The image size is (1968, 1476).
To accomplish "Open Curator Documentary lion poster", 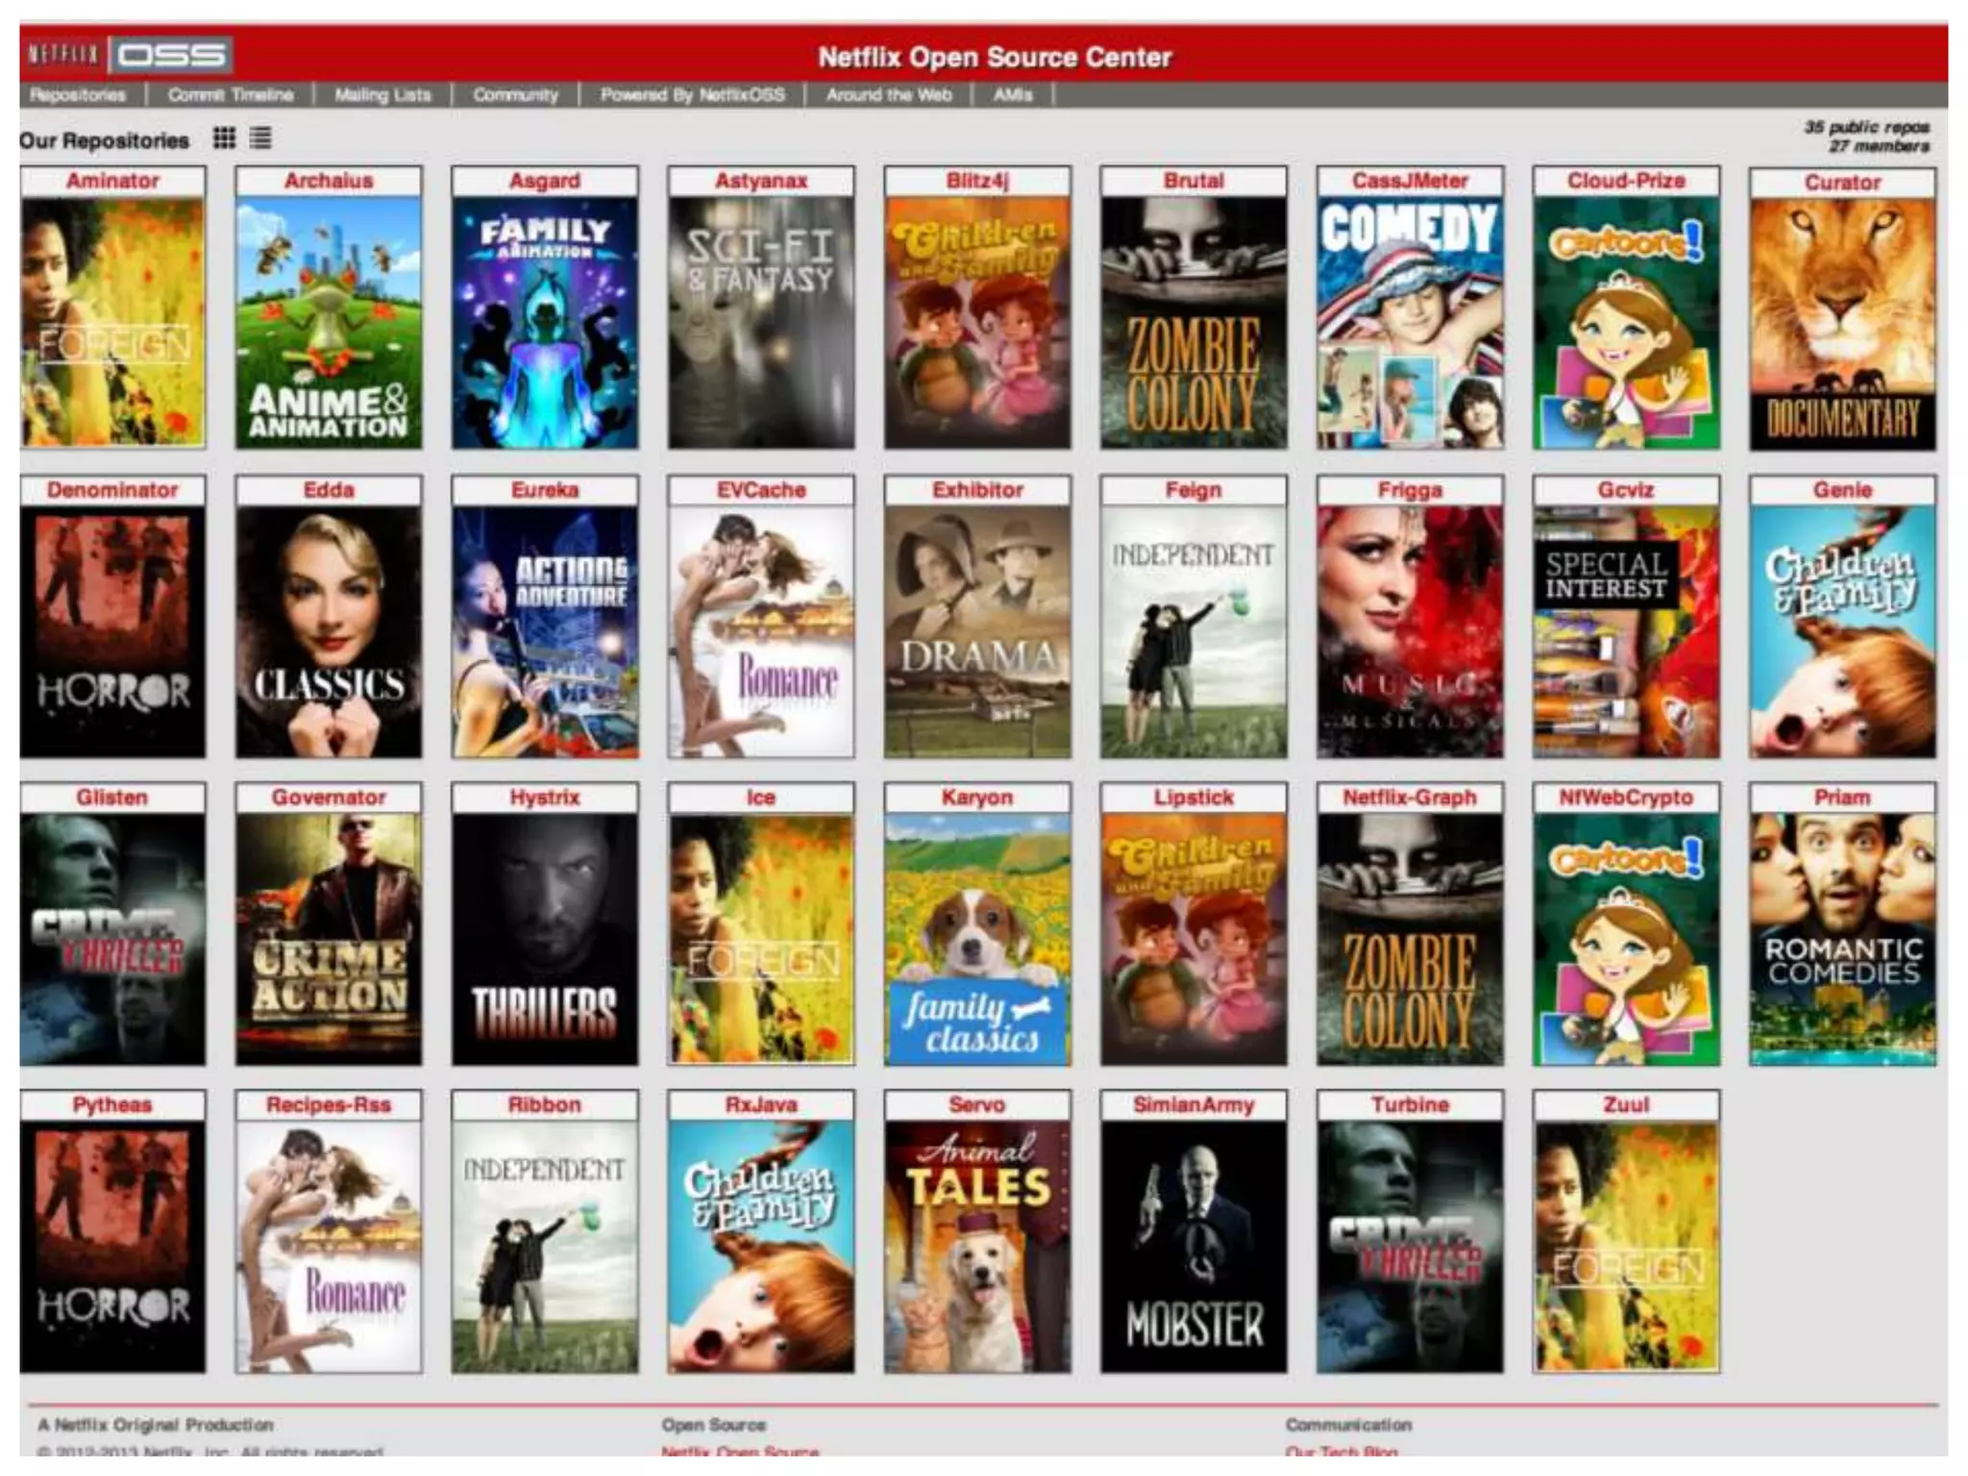I will tap(1842, 324).
